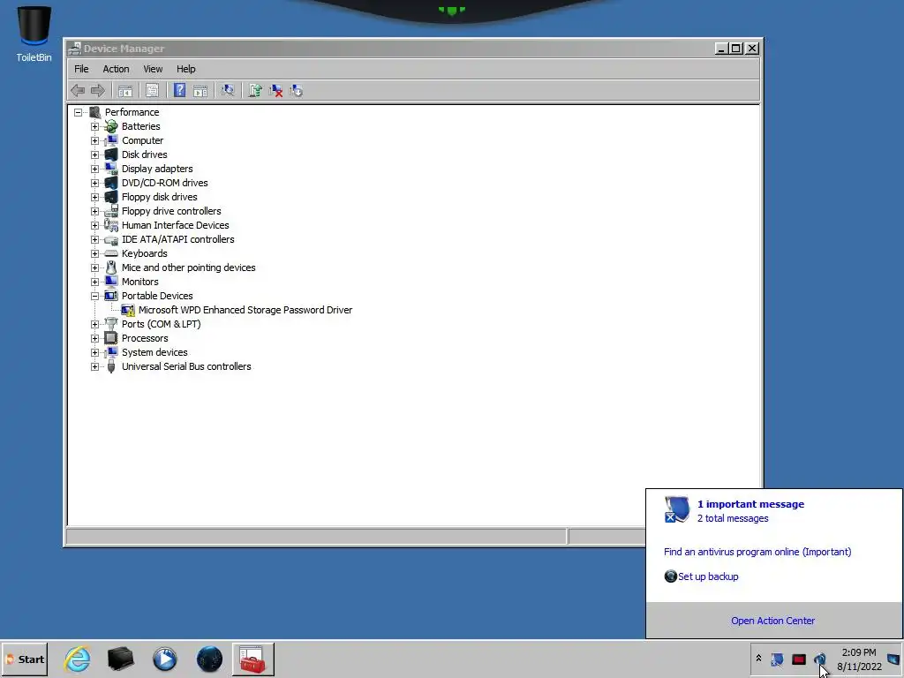Select the 'Monitors' tree label
Image resolution: width=904 pixels, height=678 pixels.
point(139,282)
